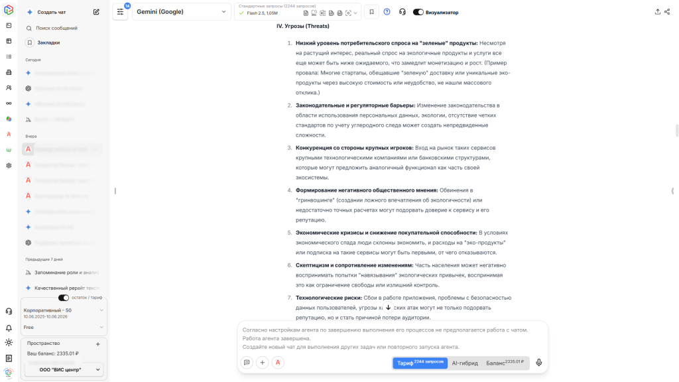Add a new Пространство with the plus control
Screen dimensions: 679x382
(97, 344)
